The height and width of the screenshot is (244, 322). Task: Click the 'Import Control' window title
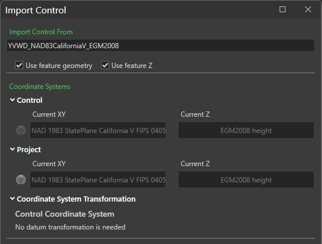35,10
